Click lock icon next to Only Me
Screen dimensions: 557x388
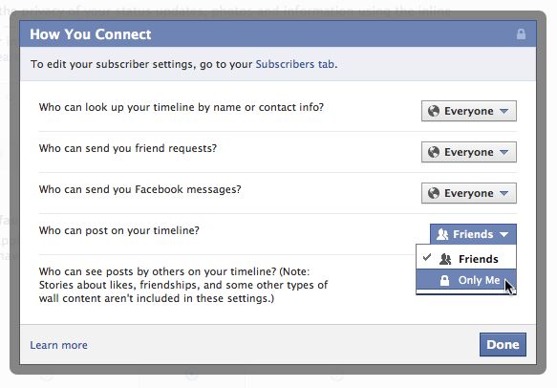click(x=444, y=280)
